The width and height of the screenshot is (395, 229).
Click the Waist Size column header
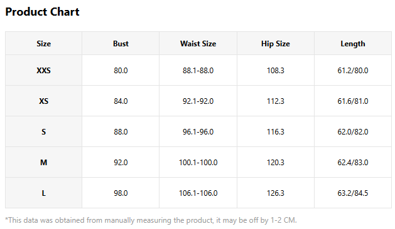pyautogui.click(x=198, y=43)
